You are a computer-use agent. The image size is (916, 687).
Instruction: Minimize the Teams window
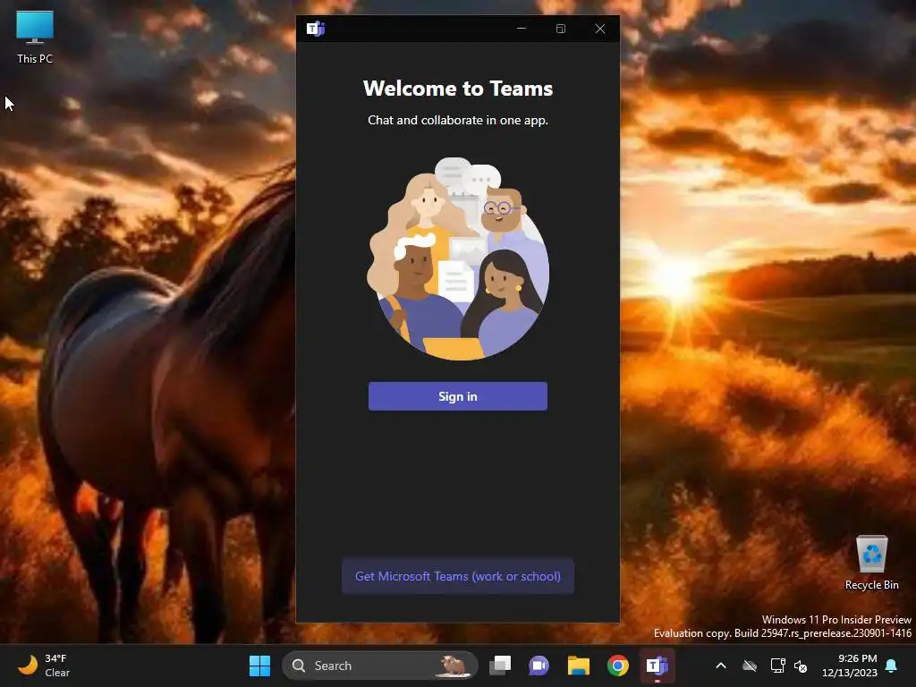pyautogui.click(x=522, y=28)
